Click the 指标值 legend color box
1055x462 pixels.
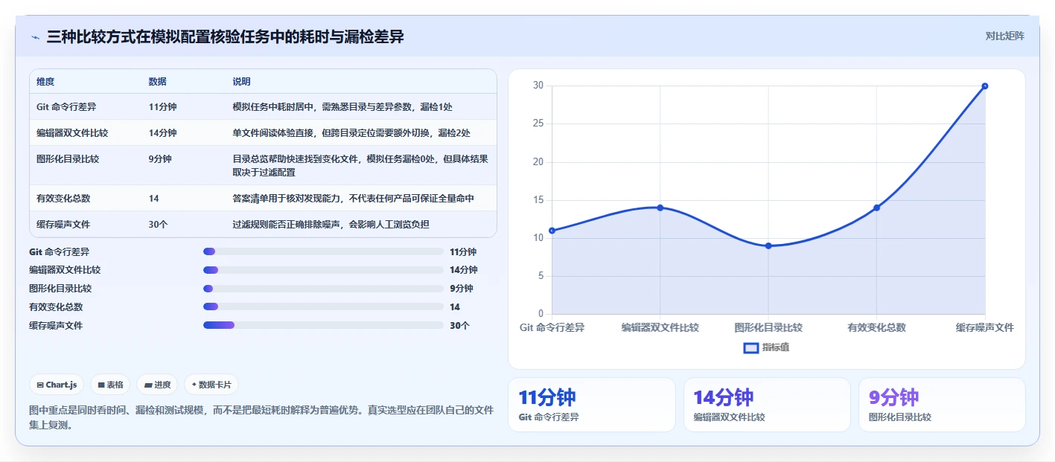click(x=751, y=347)
